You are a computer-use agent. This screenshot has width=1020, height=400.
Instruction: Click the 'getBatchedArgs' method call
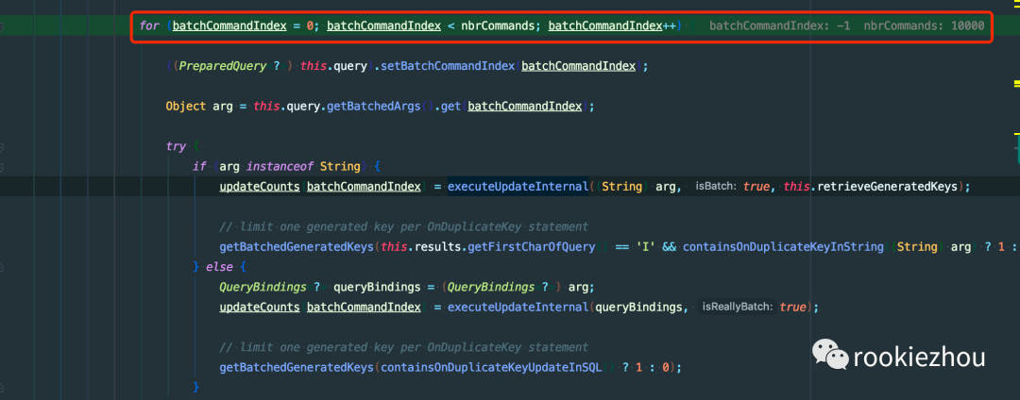coord(373,107)
